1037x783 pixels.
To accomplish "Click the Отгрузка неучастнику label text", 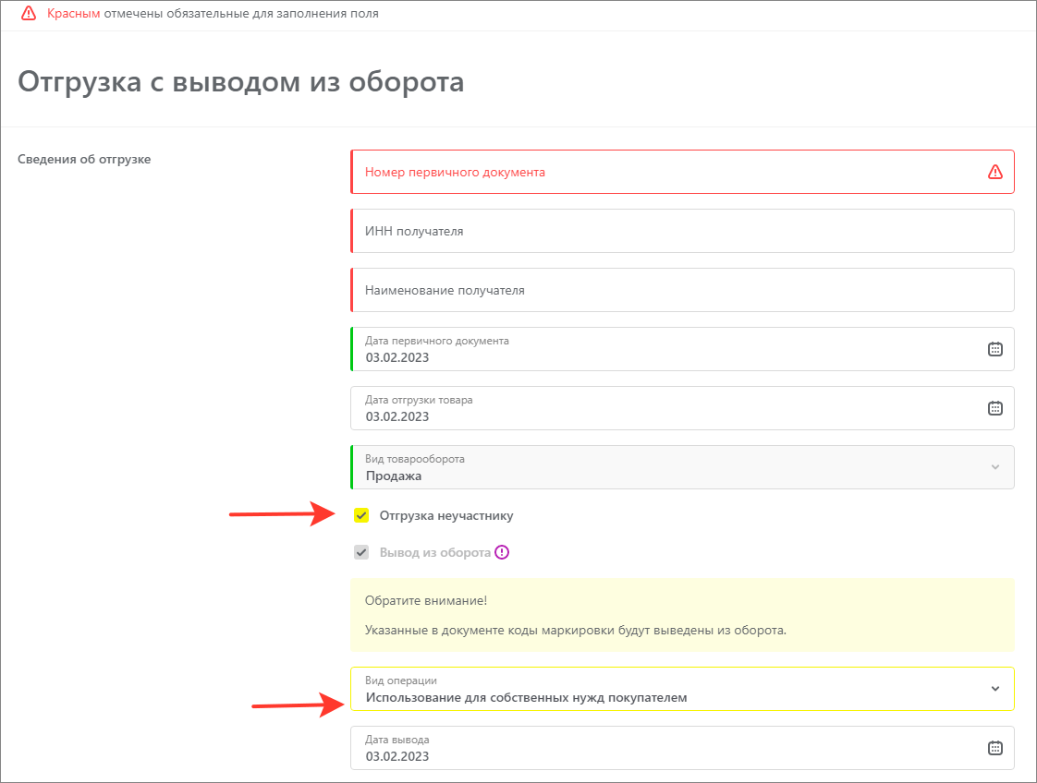I will pos(446,515).
